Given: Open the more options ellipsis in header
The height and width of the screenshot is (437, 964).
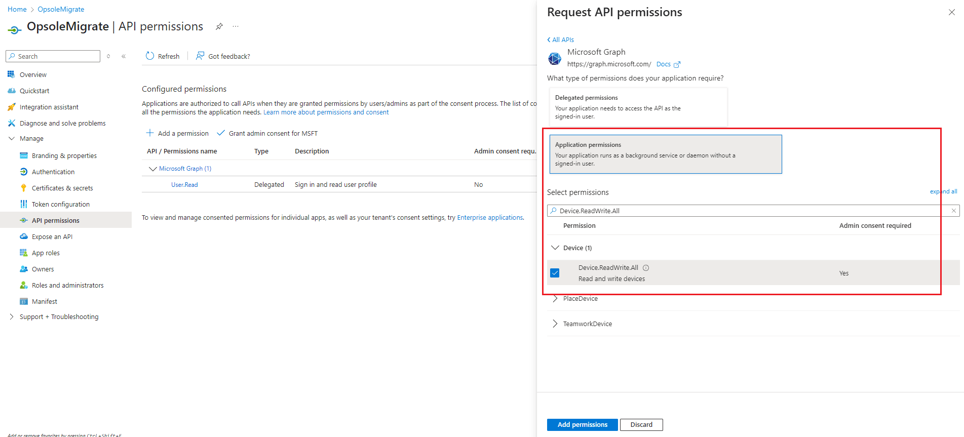Looking at the screenshot, I should pyautogui.click(x=236, y=26).
